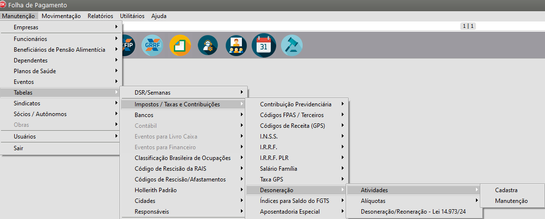Select Cadastra under Atividades

tap(506, 190)
